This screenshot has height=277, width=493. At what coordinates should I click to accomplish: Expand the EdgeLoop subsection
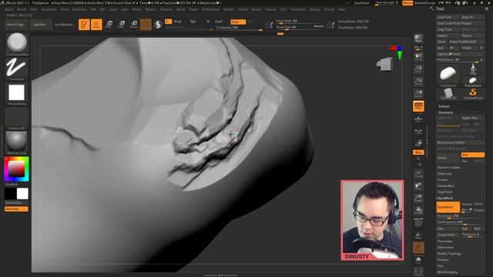pos(444,174)
